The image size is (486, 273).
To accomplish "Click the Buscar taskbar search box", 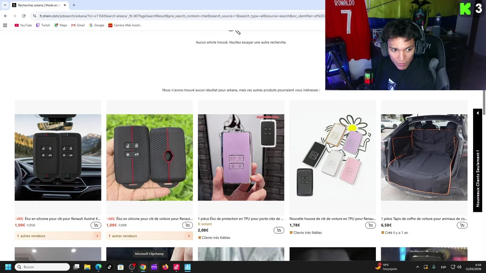I will 42,267.
